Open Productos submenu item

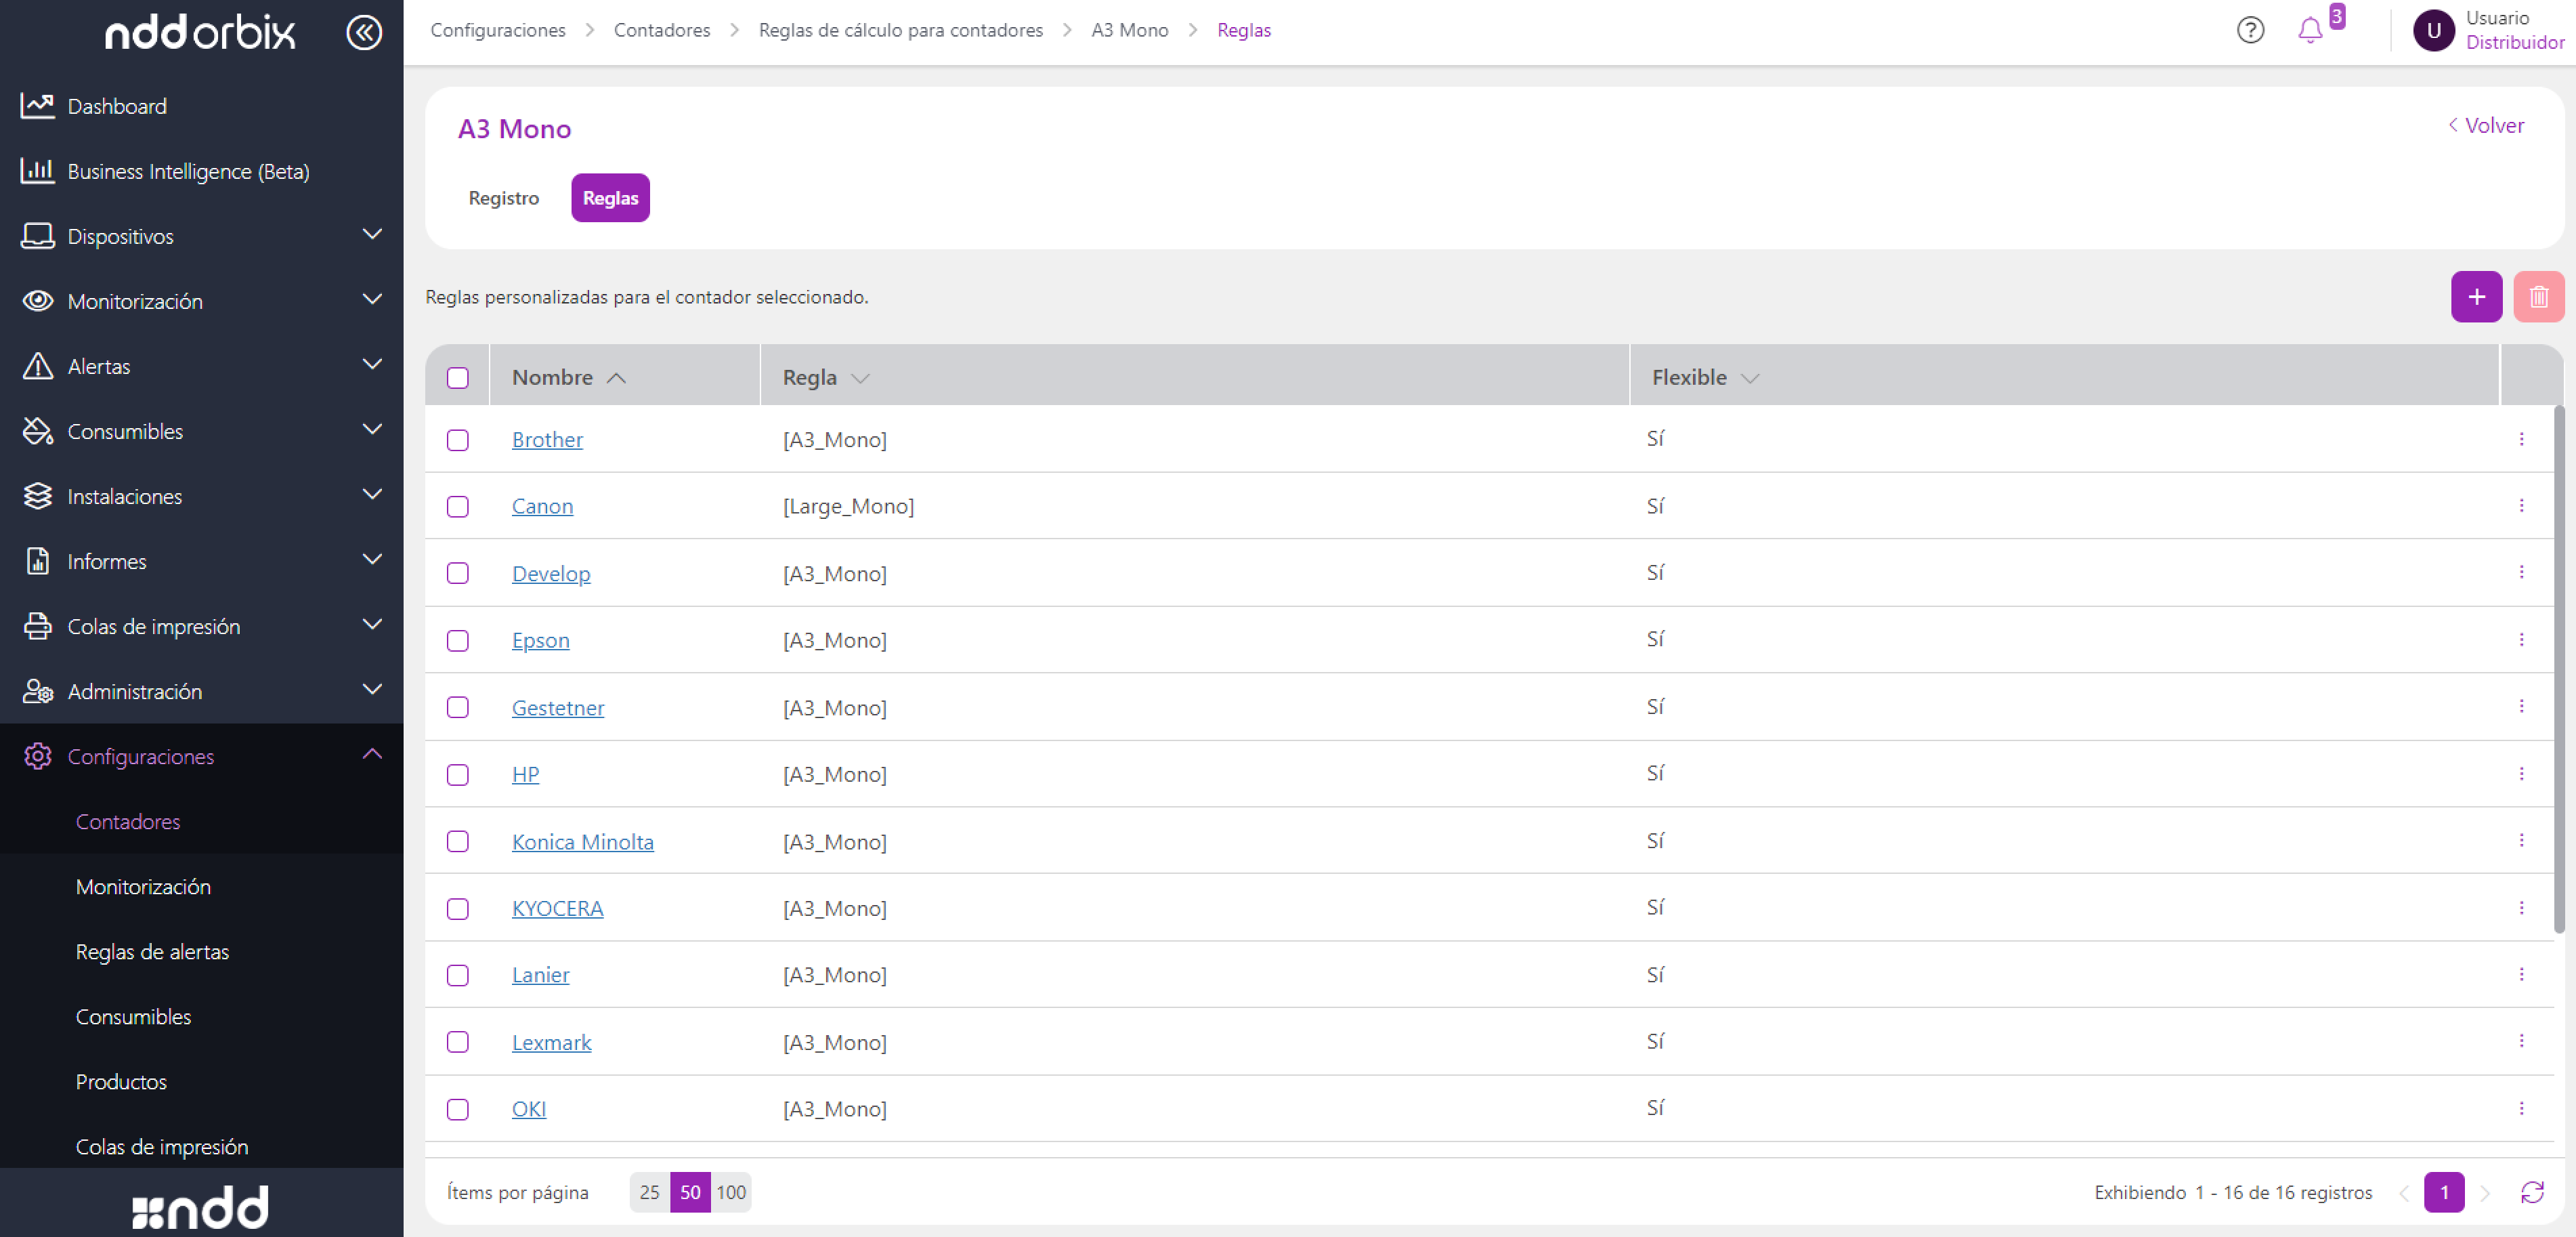(x=121, y=1081)
